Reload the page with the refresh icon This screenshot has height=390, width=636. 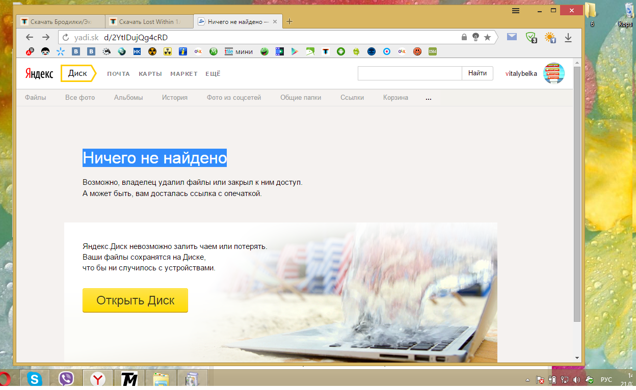click(66, 38)
